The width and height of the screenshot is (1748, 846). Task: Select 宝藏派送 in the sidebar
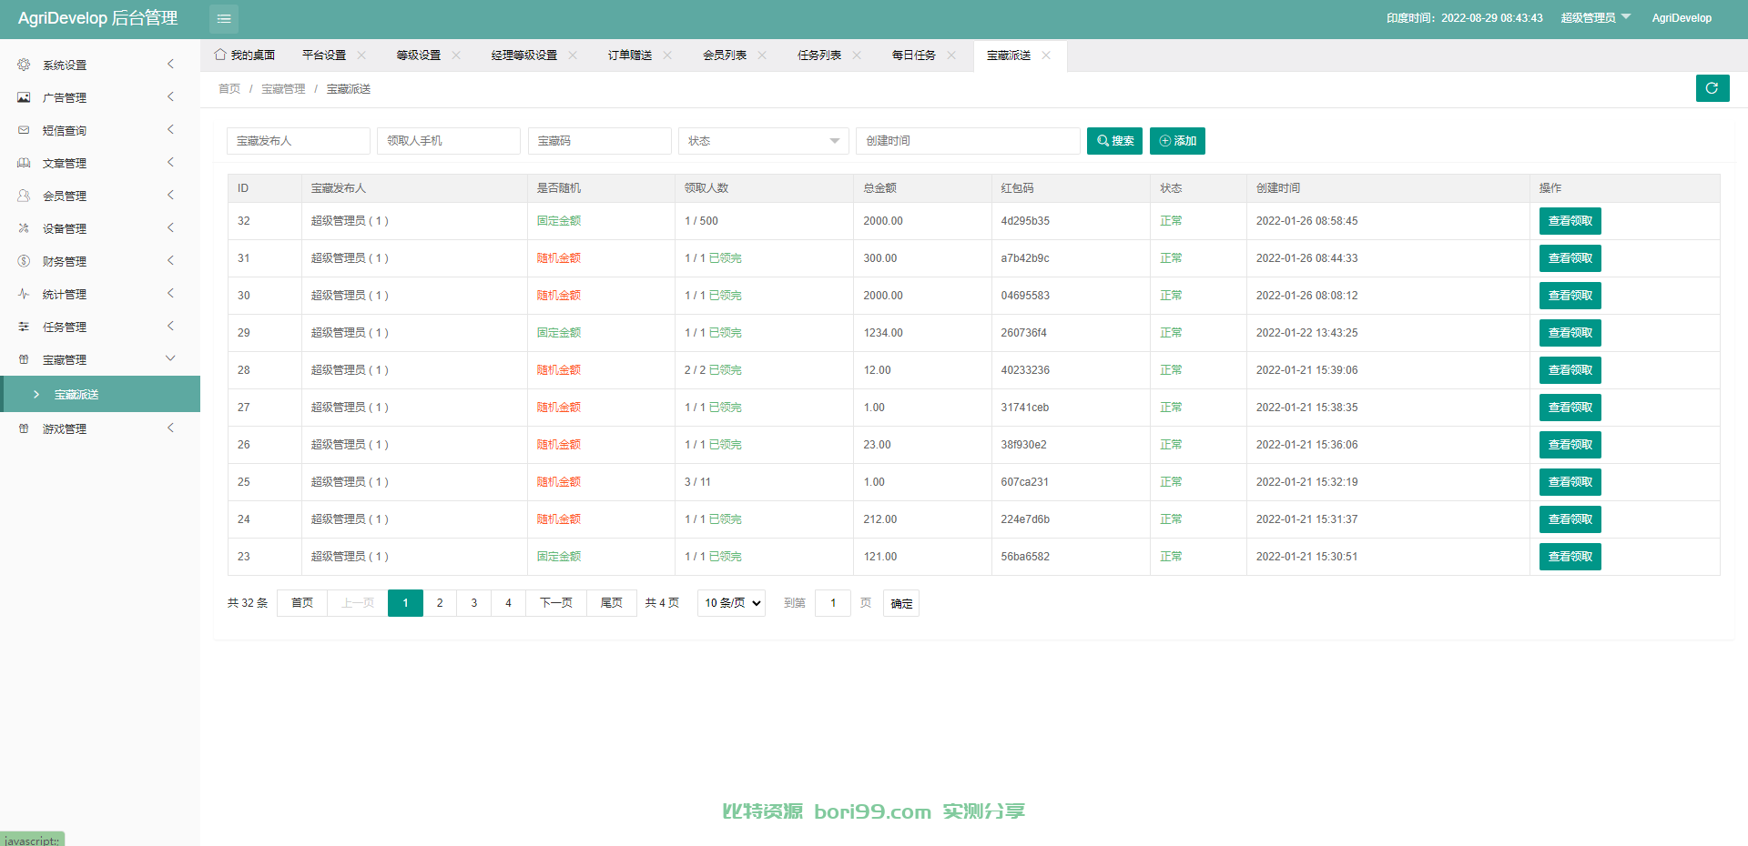[100, 394]
